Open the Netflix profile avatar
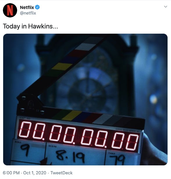Viewport: 171px width, 179px height. [x=10, y=10]
